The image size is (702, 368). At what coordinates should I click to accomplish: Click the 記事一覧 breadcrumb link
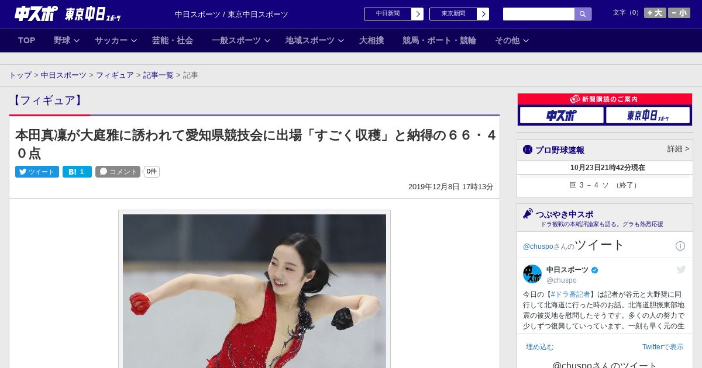tap(159, 75)
